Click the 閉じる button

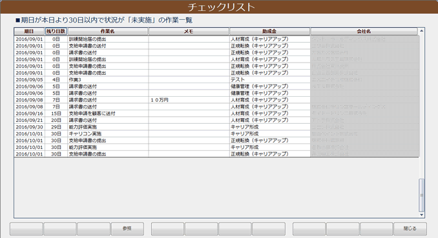(410, 229)
